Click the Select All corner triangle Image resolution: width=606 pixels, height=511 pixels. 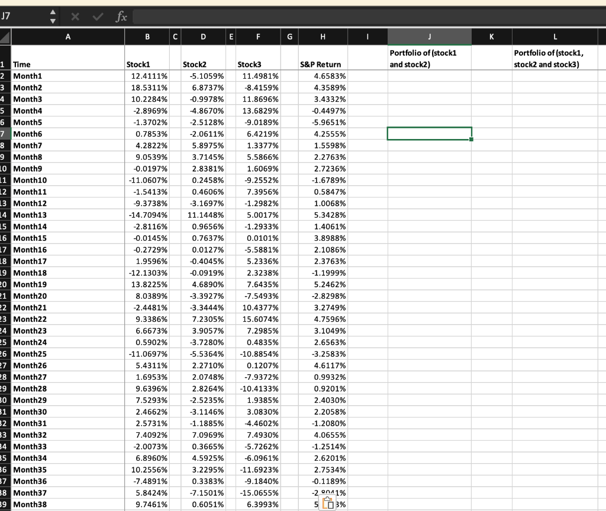coord(5,37)
